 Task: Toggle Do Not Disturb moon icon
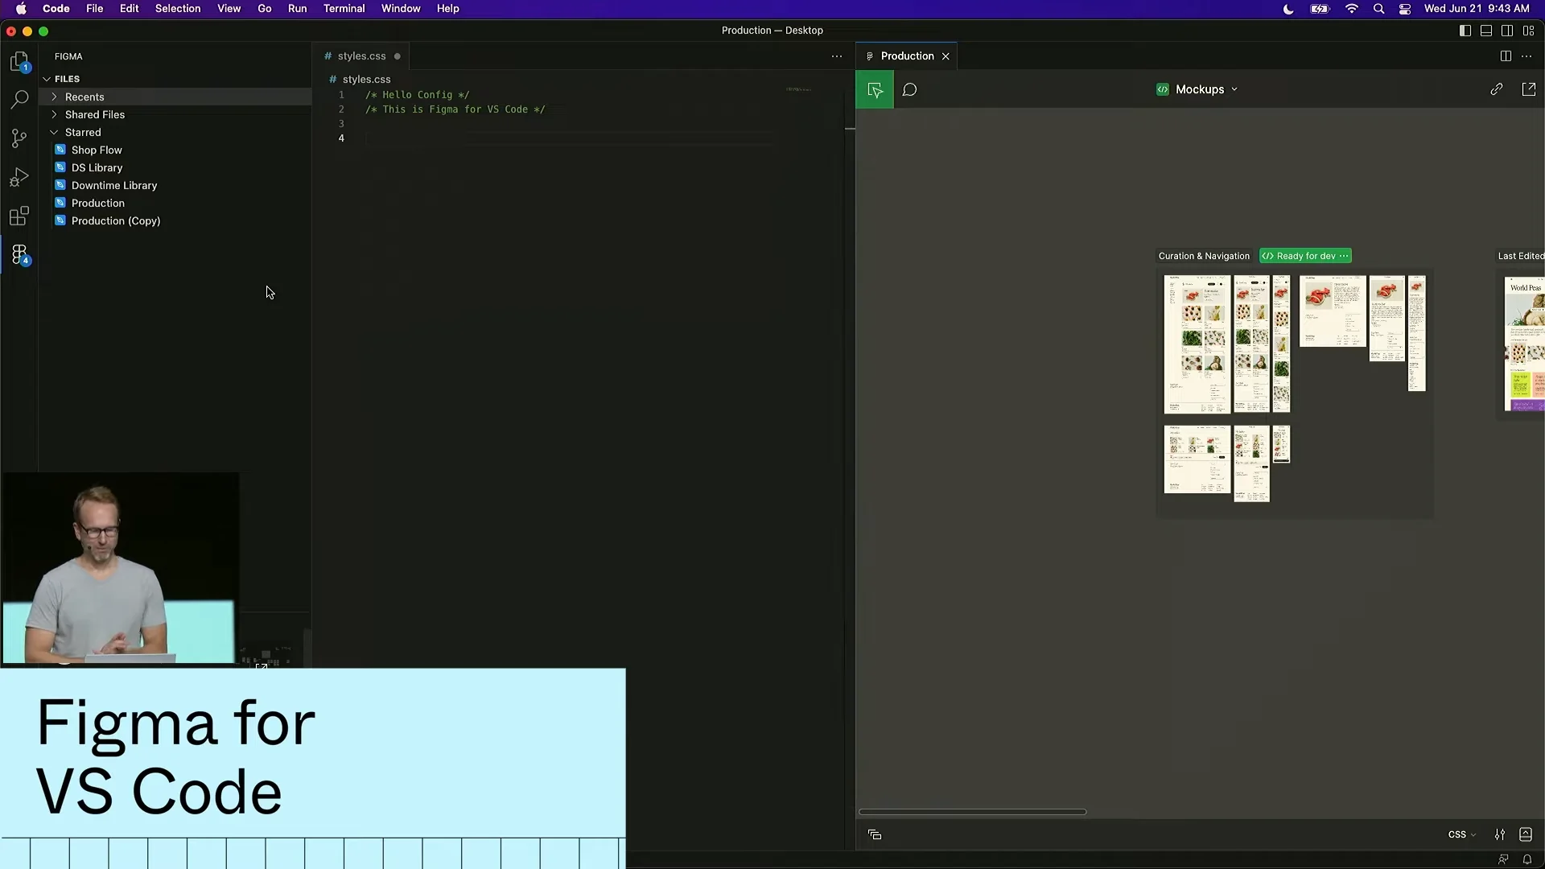(1288, 9)
